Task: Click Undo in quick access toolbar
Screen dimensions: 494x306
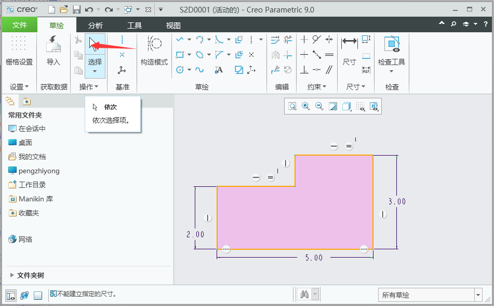Action: (89, 9)
